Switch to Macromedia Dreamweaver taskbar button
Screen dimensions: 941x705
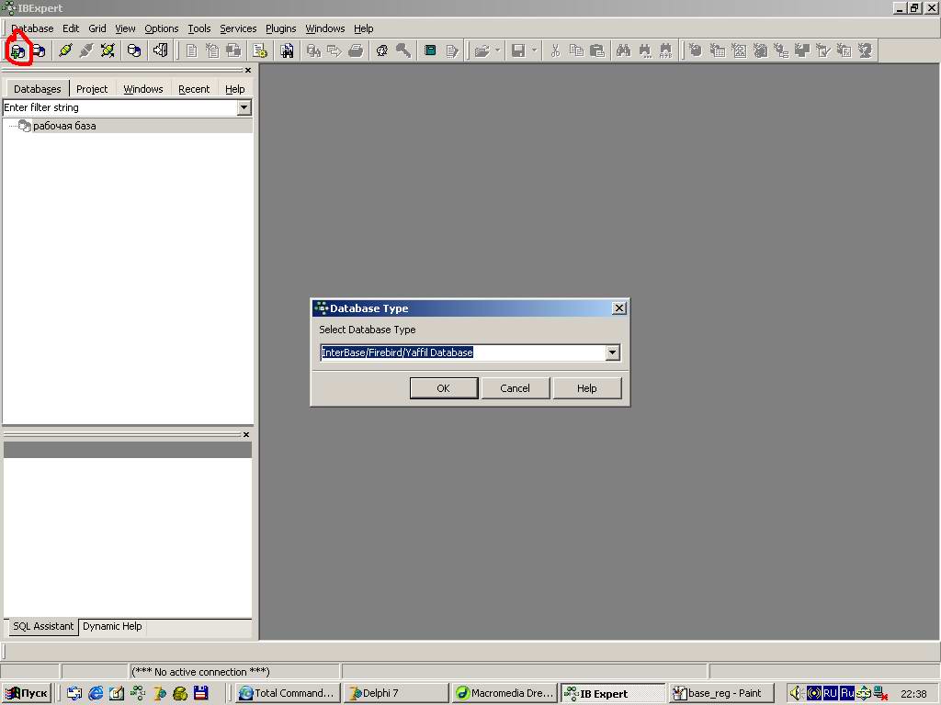coord(505,693)
